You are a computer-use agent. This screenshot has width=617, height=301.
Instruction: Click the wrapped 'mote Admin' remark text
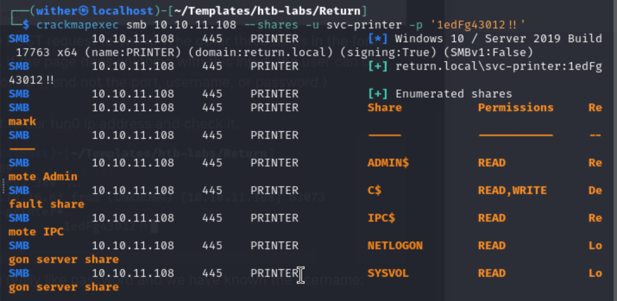(x=43, y=176)
